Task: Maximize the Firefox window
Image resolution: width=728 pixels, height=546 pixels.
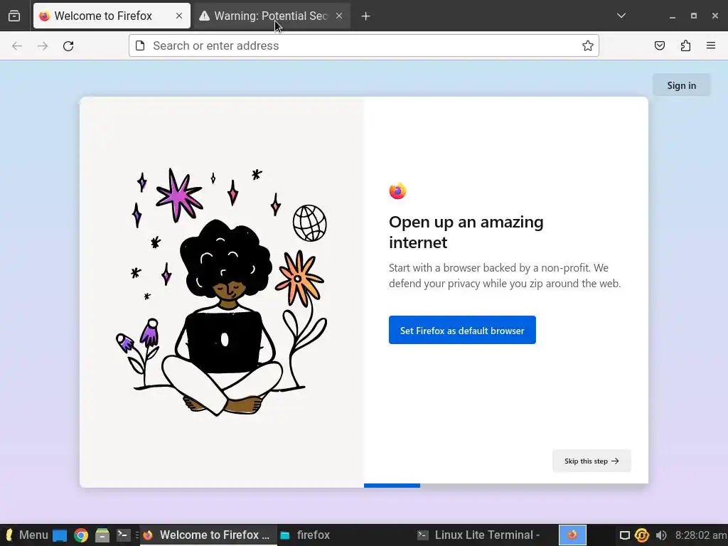Action: click(694, 16)
